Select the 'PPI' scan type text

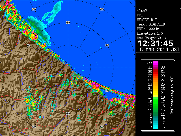pos(140,15)
